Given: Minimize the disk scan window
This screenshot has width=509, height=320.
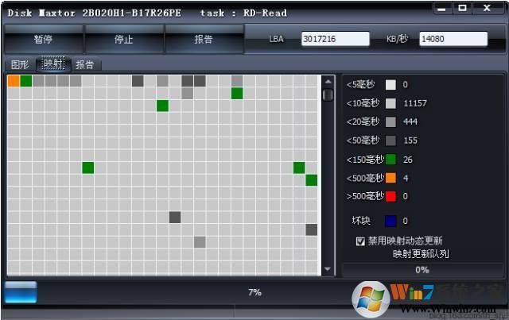Looking at the screenshot, I should pos(442,9).
